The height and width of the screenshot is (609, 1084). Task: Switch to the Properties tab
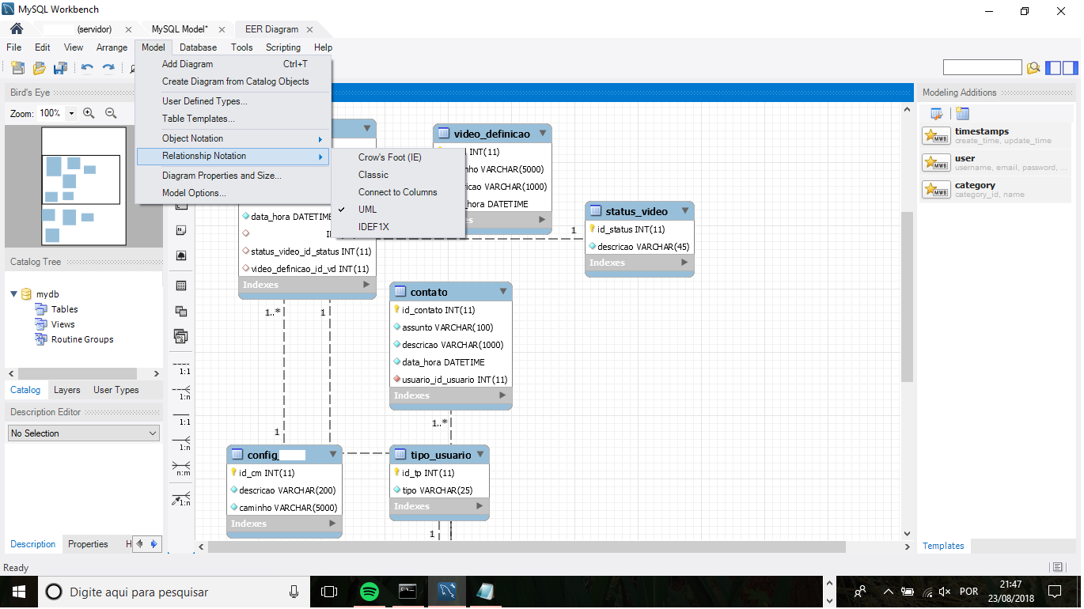click(x=88, y=544)
